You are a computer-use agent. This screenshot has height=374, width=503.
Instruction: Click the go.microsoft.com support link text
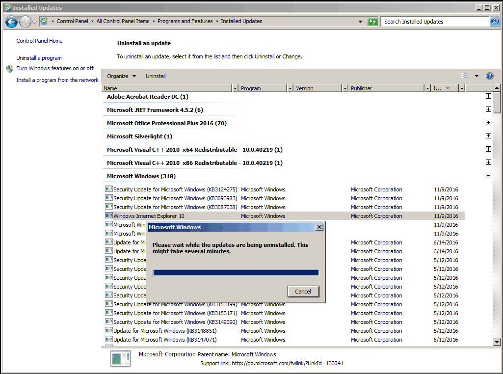pyautogui.click(x=288, y=363)
